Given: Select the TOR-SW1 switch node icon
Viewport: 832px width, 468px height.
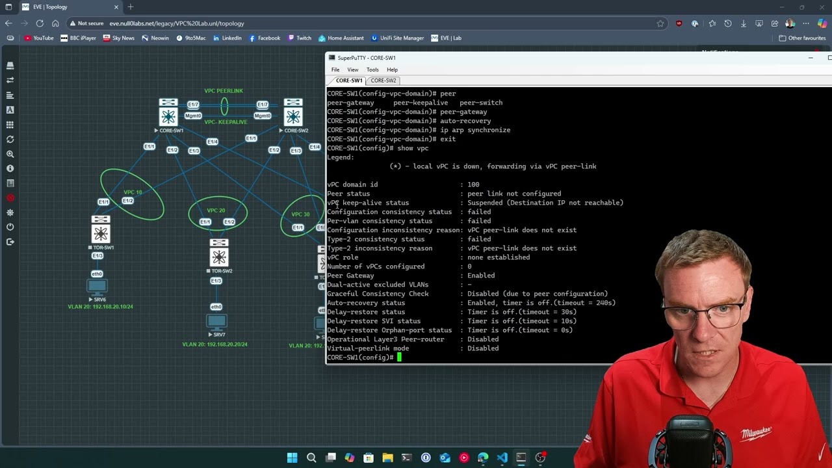Looking at the screenshot, I should click(x=101, y=229).
